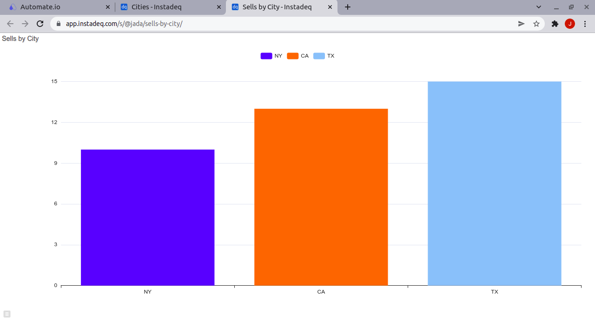Toggle NY legend color swatch
The image size is (595, 321).
click(266, 56)
